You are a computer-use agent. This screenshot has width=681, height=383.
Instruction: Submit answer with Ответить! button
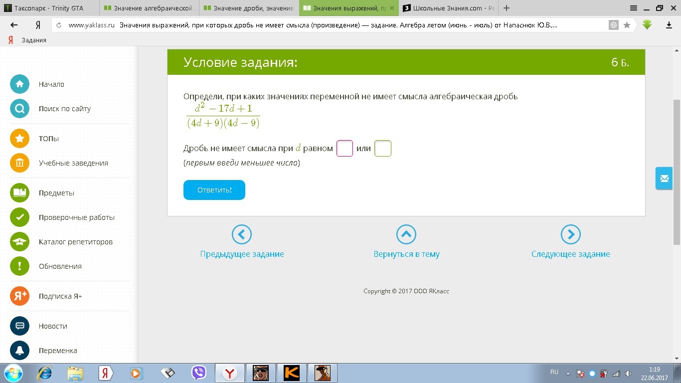click(x=214, y=190)
